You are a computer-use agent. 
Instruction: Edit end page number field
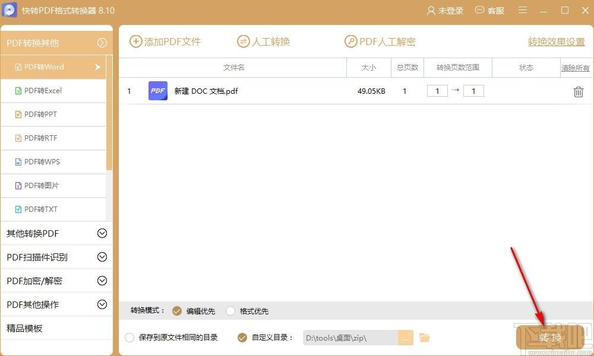click(473, 91)
